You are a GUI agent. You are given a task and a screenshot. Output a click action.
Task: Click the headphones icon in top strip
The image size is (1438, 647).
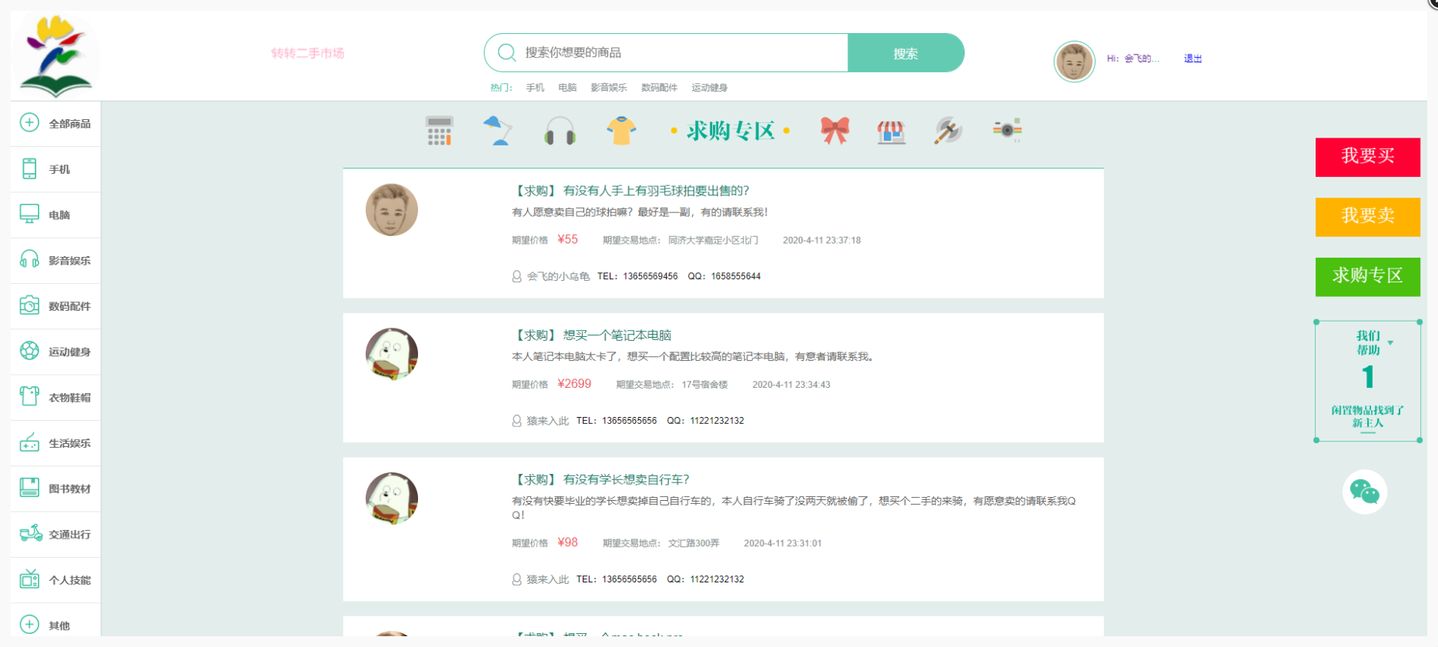click(560, 131)
